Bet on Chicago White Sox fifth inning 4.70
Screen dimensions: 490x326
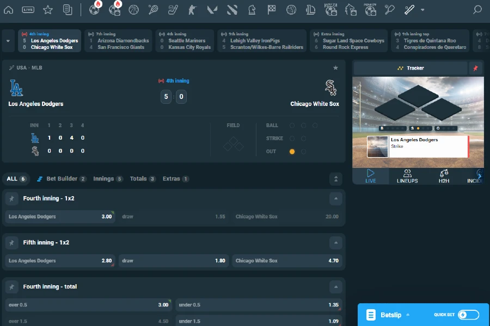click(287, 261)
